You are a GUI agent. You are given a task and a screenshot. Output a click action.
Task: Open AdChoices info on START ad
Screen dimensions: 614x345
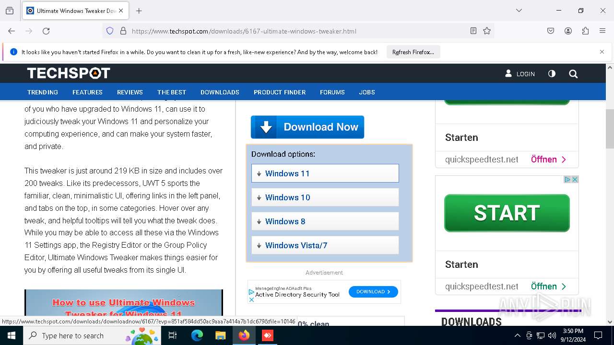[567, 179]
